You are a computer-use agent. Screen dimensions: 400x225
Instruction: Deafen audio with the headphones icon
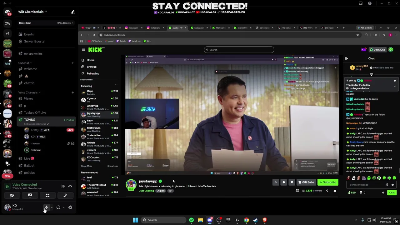(58, 207)
